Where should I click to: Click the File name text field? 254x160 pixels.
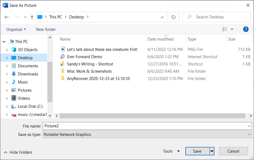145,126
